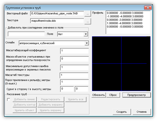Focus the Масштабирующий коэффициент field
157x121 pixels.
pos(74,51)
